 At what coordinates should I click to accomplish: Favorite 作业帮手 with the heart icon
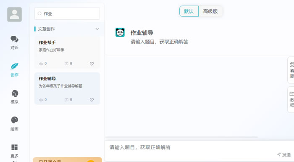coord(92,64)
